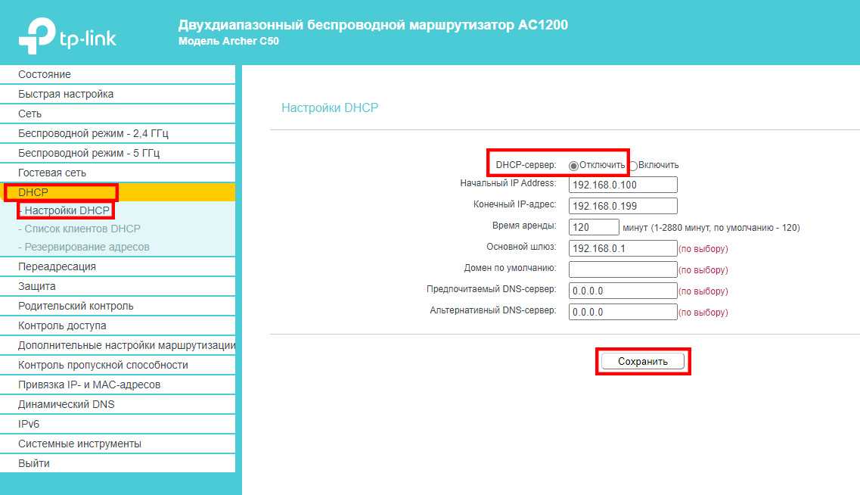Click 'Выйти' to log out
860x495 pixels.
pos(34,463)
